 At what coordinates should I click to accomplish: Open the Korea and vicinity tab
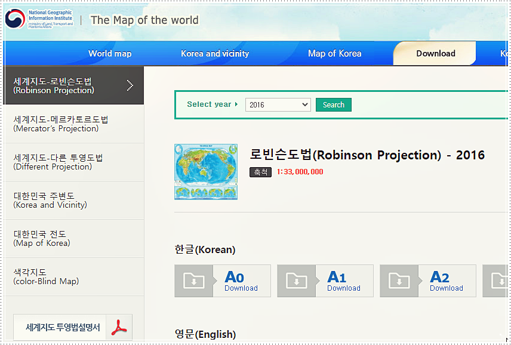(215, 54)
